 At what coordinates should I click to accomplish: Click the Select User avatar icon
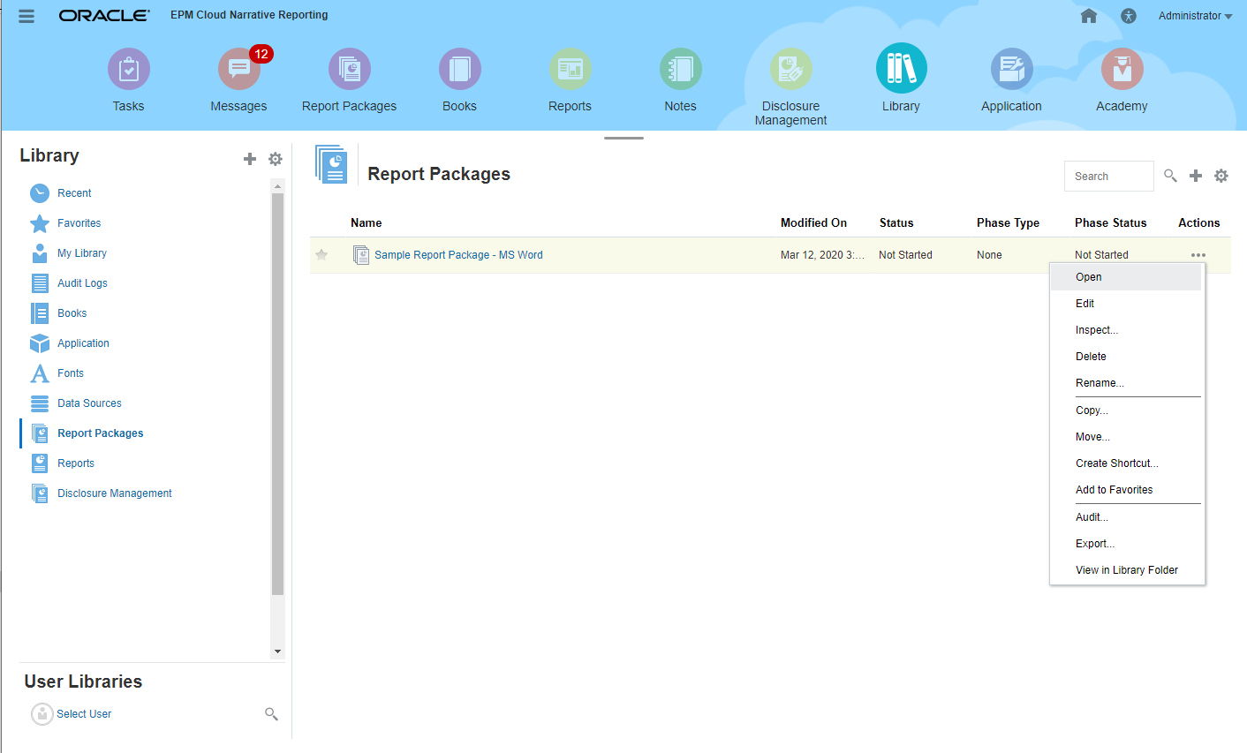tap(42, 714)
